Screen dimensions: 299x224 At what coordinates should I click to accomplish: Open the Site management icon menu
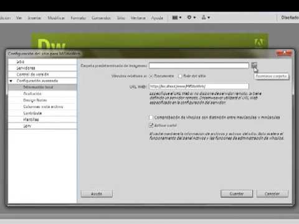click(x=206, y=17)
